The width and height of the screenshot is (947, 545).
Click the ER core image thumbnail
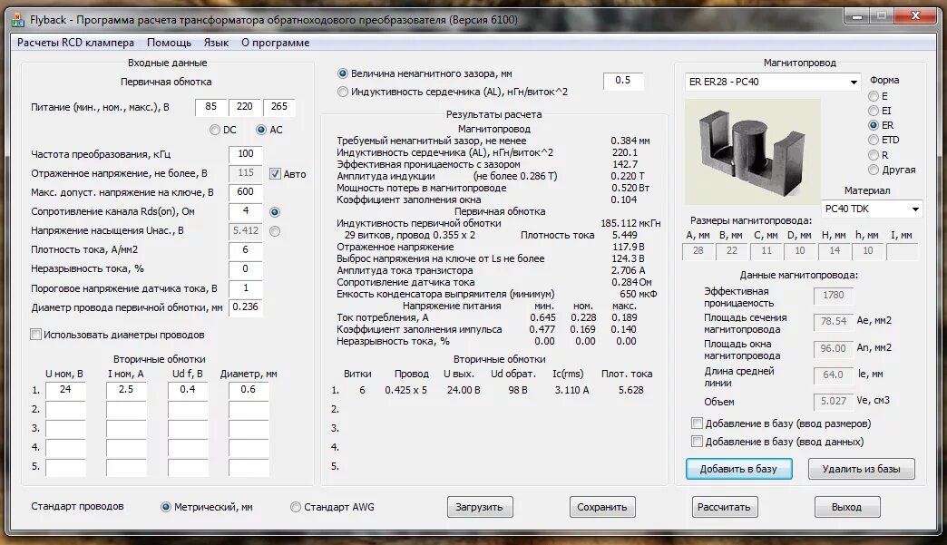(x=751, y=151)
